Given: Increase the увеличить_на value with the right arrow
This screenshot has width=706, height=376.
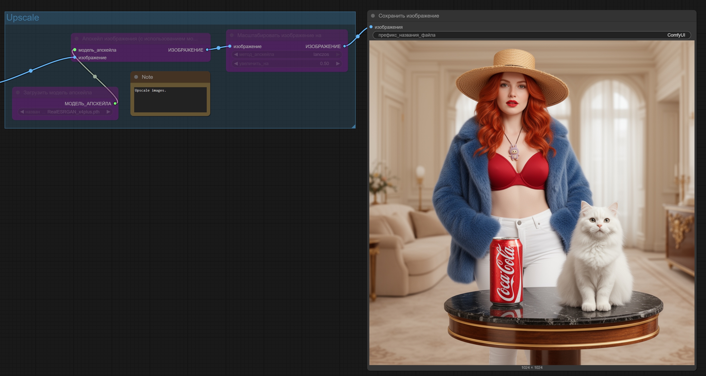Looking at the screenshot, I should 338,64.
